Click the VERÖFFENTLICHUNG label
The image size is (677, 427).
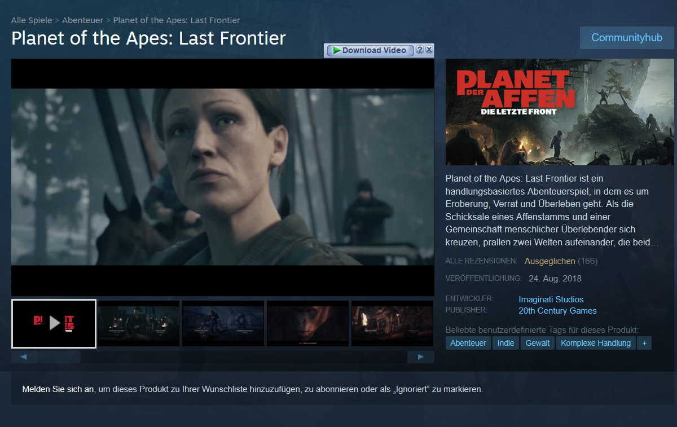(x=483, y=279)
